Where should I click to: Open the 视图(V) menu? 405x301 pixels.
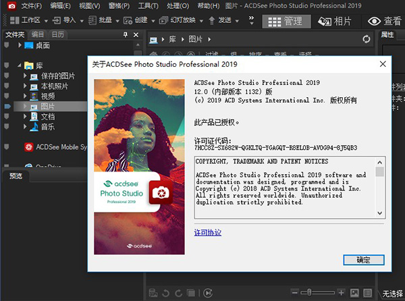click(89, 5)
